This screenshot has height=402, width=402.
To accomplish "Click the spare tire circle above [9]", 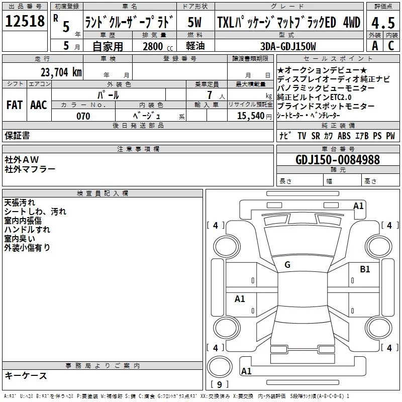I will point(219,367).
